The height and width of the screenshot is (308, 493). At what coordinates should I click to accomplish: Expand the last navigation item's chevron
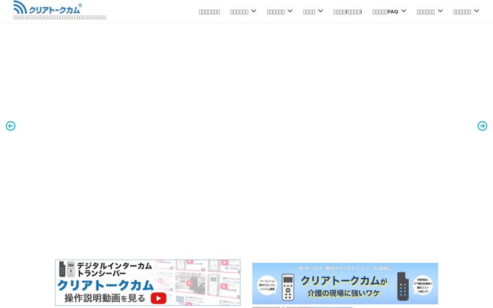(477, 11)
